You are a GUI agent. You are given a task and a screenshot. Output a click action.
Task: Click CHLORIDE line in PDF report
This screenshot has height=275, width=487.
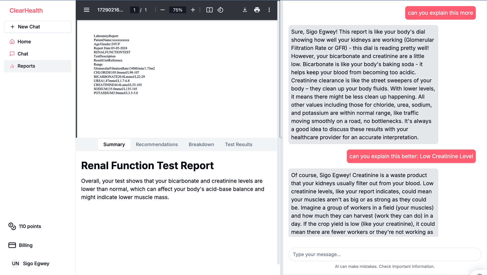116,73
